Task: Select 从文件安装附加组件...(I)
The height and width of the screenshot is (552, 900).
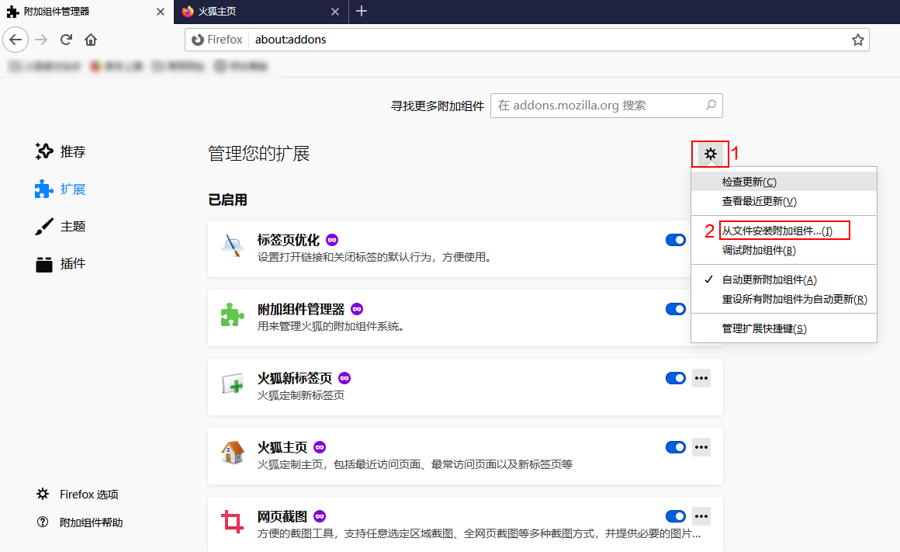Action: tap(784, 231)
